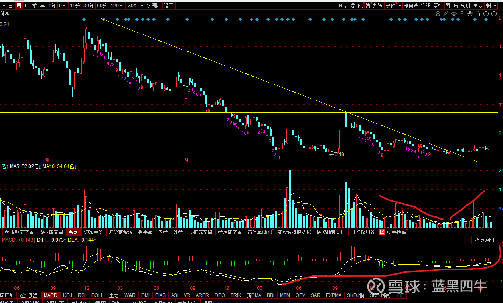The image size is (503, 303).
Task: Click the 删自选 button
Action: pyautogui.click(x=411, y=6)
